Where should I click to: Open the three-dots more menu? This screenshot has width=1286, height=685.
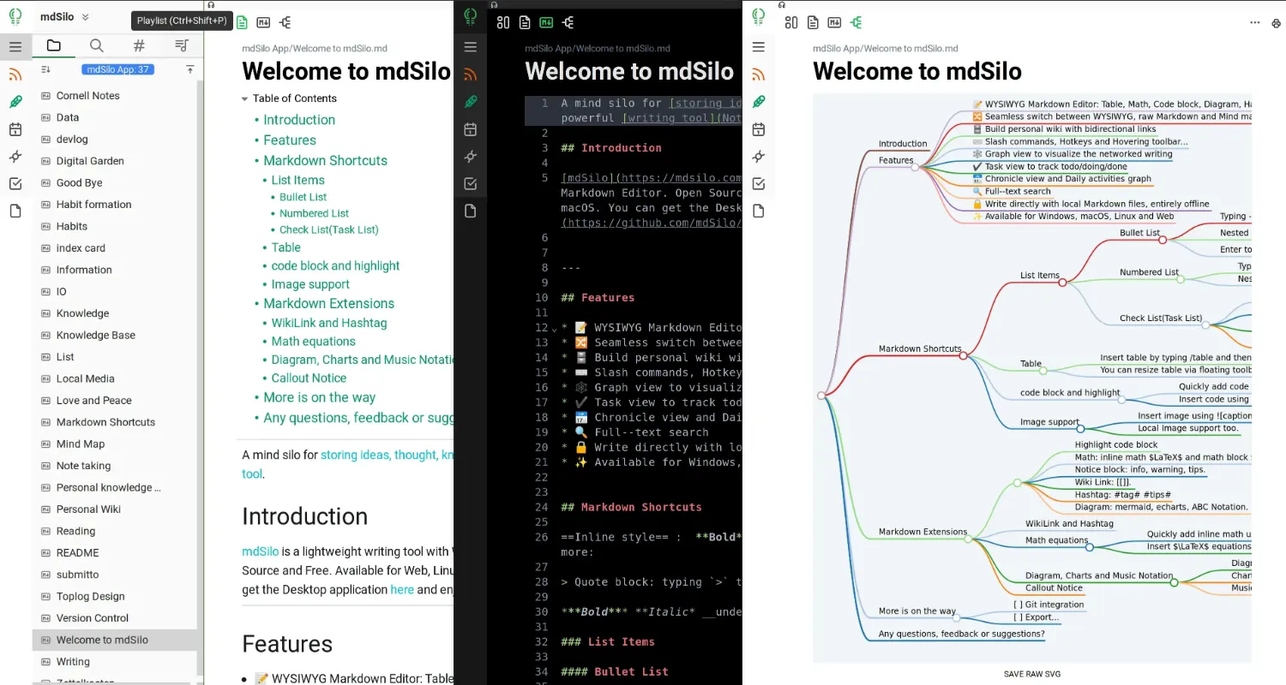pos(1255,23)
